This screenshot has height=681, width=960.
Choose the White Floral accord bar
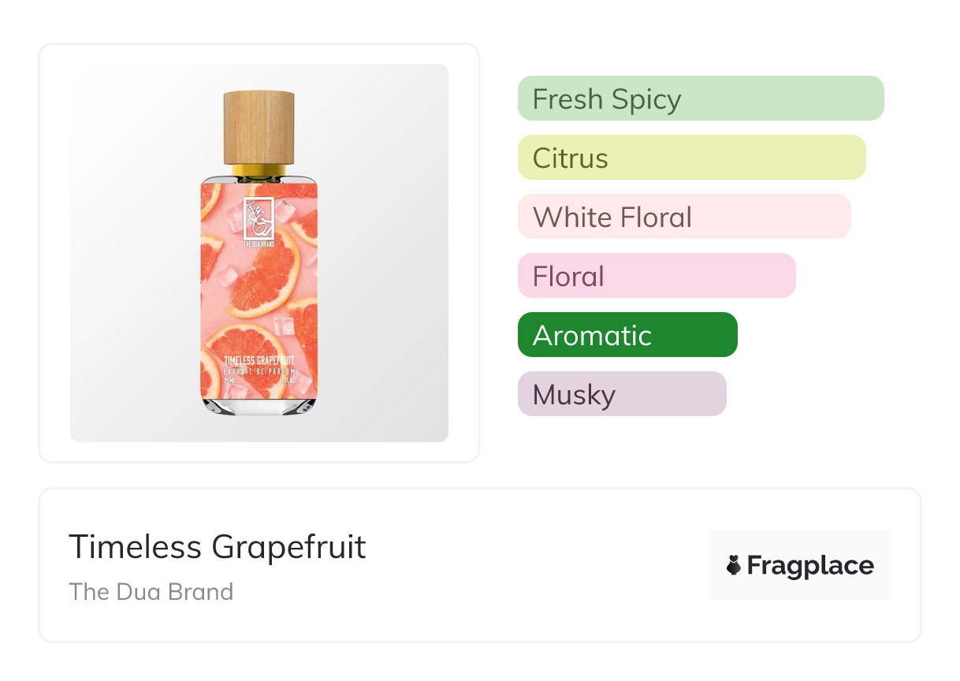point(683,217)
